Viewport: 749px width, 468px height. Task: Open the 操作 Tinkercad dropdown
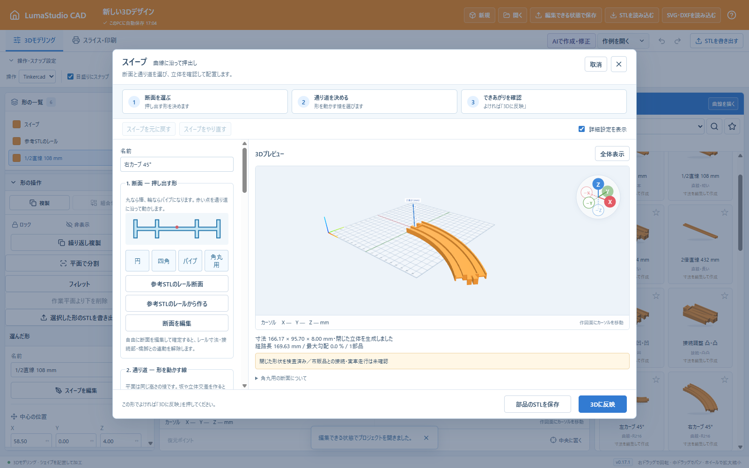click(37, 76)
